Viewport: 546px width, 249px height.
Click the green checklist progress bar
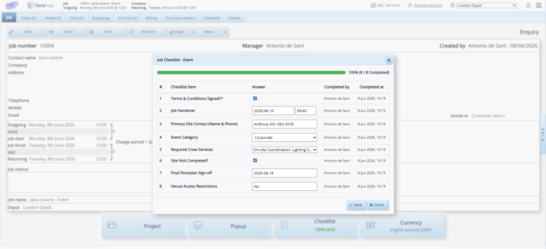pyautogui.click(x=251, y=73)
